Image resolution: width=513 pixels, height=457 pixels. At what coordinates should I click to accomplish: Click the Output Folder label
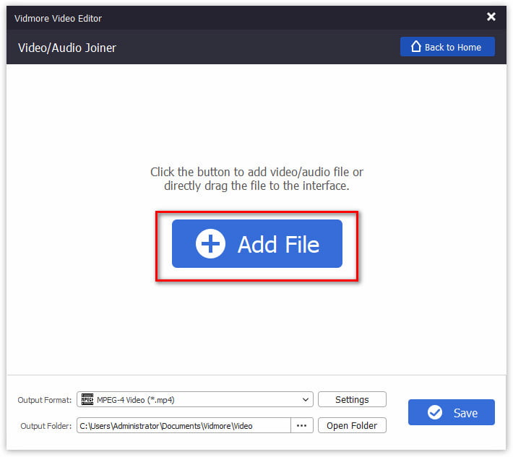[45, 426]
